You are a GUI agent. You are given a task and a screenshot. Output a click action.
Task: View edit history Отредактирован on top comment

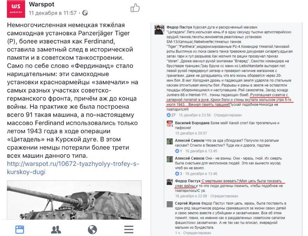click(228, 115)
